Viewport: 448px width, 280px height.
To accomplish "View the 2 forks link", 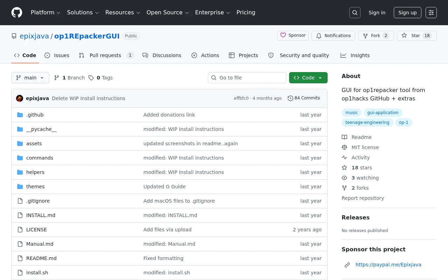I will pyautogui.click(x=355, y=188).
